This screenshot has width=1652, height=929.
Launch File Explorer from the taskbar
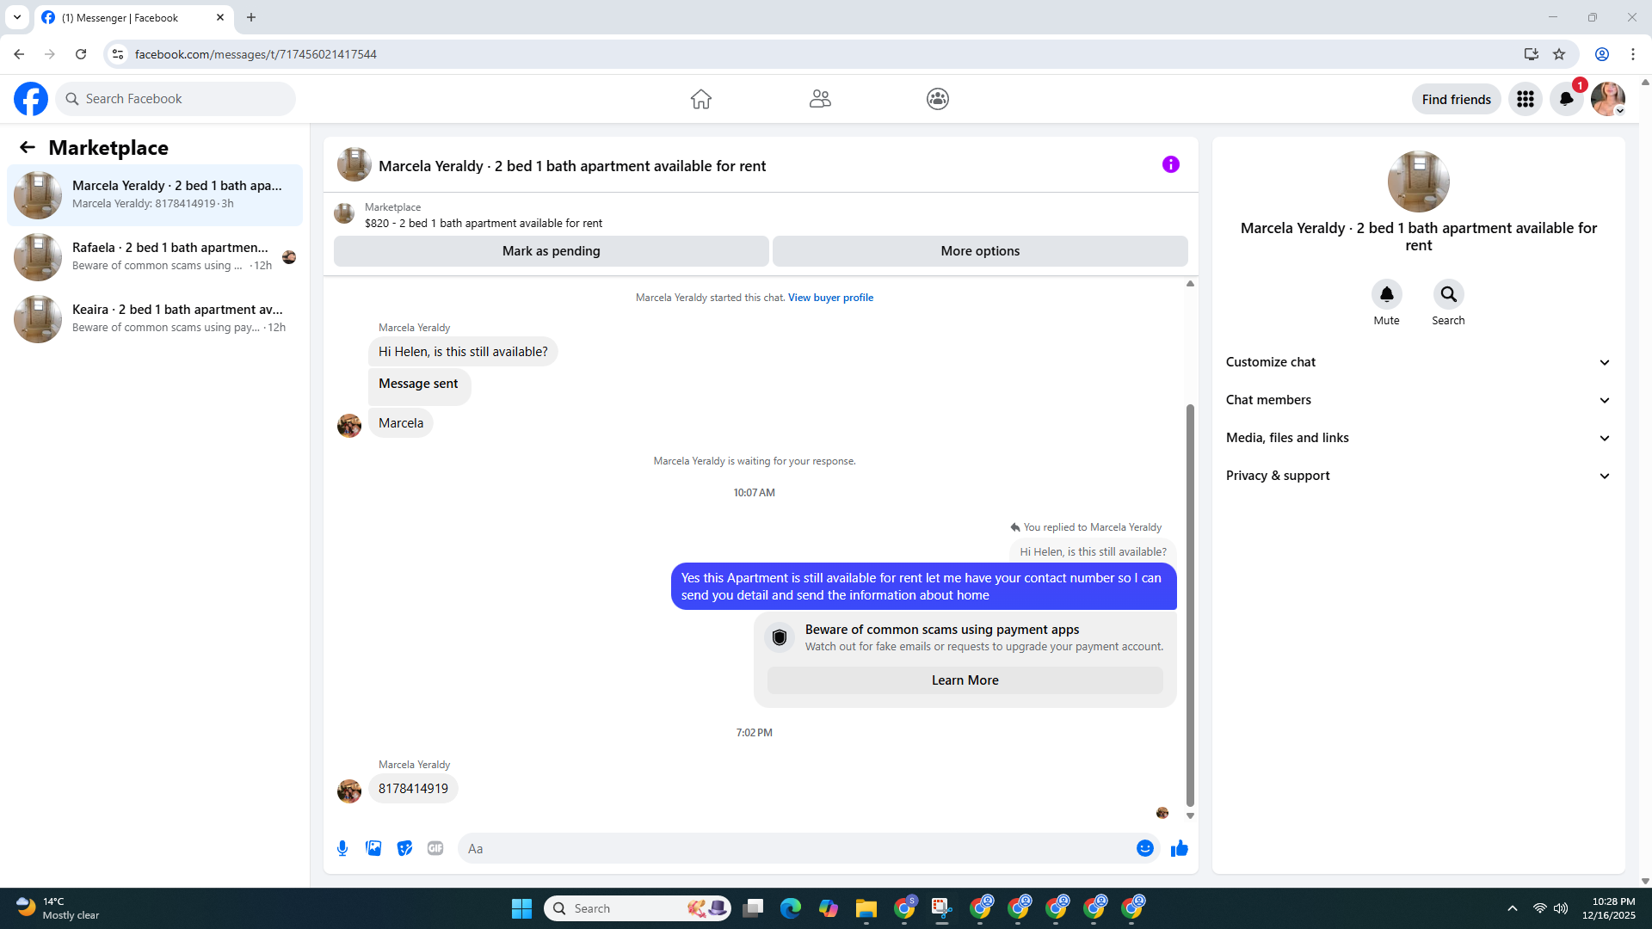[866, 908]
